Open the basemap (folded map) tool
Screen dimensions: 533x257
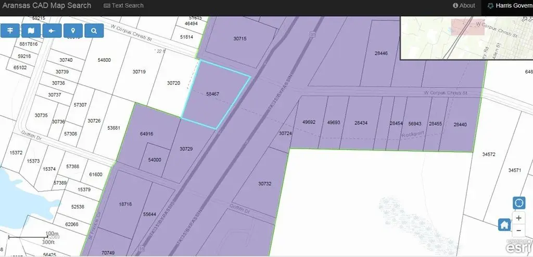31,31
